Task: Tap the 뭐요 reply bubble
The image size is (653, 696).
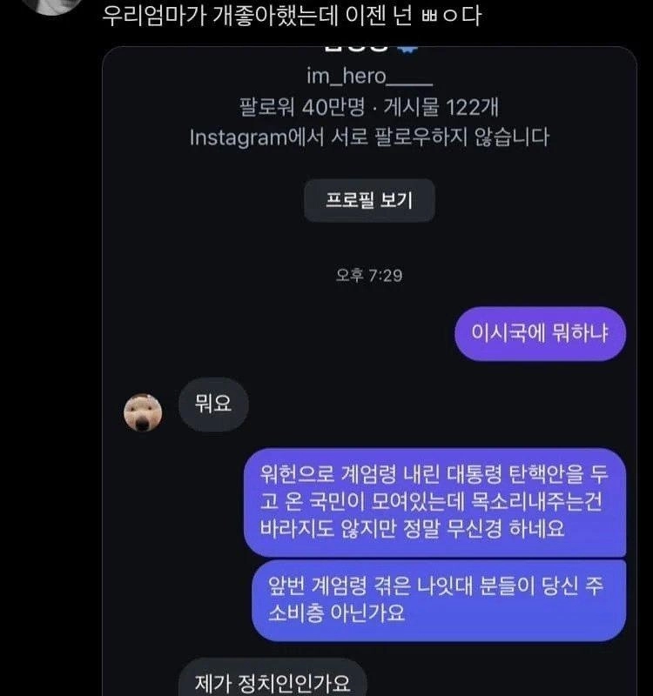Action: click(x=213, y=404)
